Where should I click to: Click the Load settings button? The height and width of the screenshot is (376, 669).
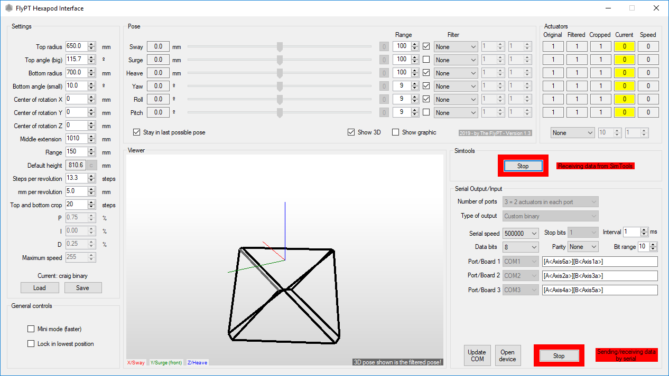tap(39, 288)
